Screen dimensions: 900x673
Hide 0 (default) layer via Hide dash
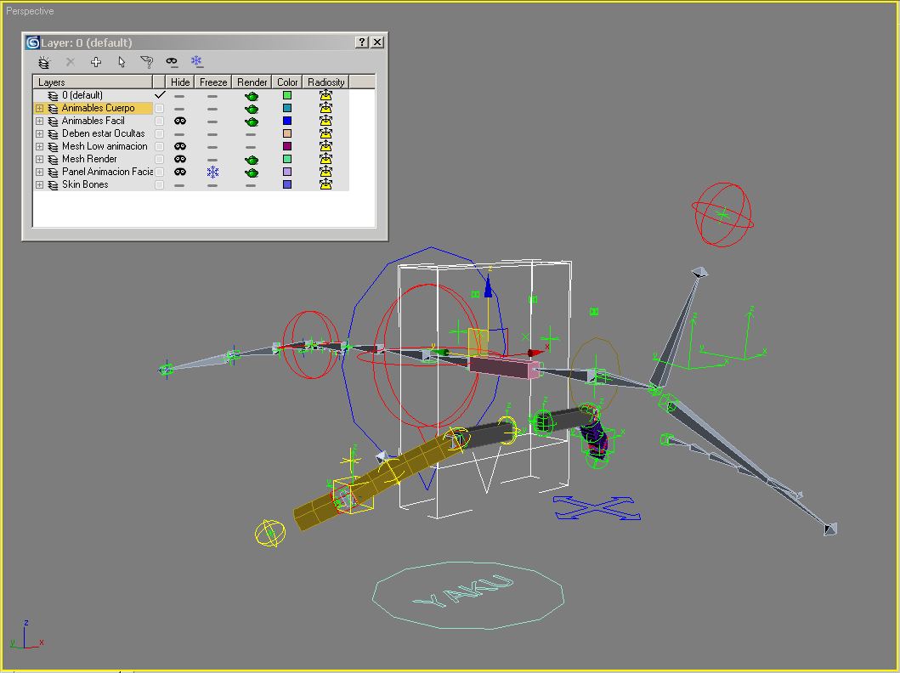tap(179, 96)
